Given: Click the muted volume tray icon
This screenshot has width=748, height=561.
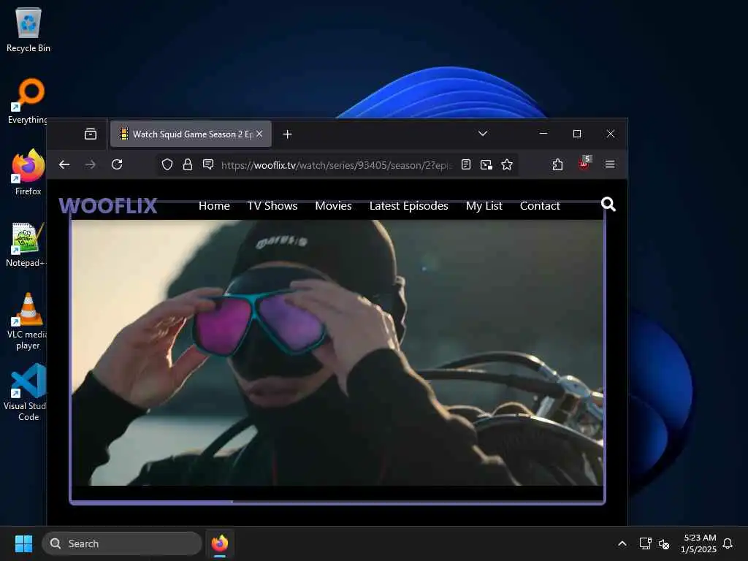Looking at the screenshot, I should pos(663,543).
